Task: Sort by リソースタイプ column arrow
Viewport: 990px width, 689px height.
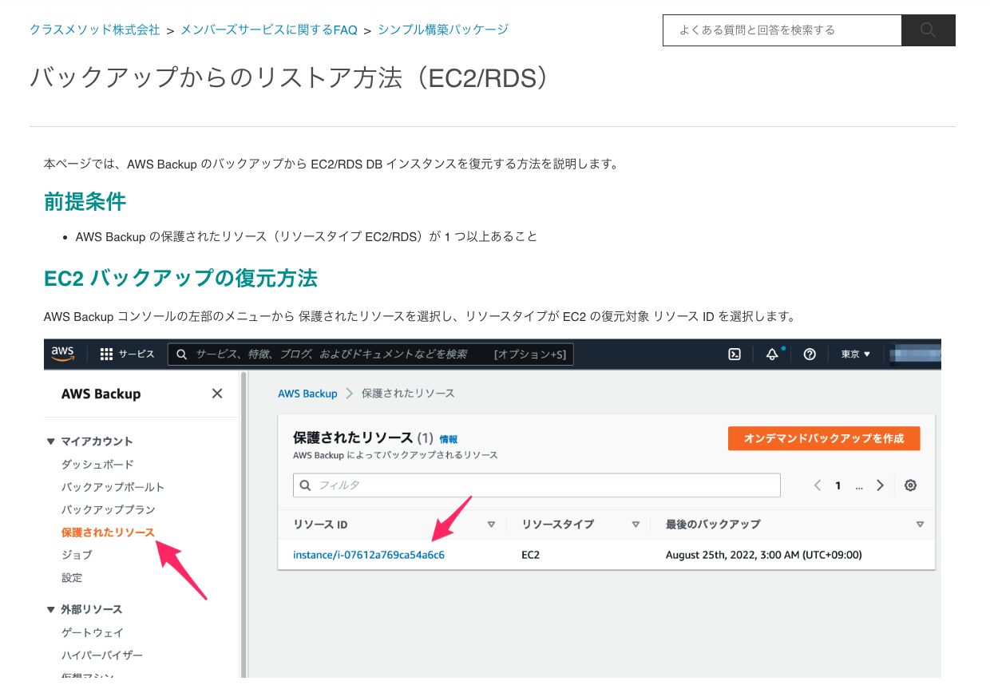Action: (x=636, y=525)
